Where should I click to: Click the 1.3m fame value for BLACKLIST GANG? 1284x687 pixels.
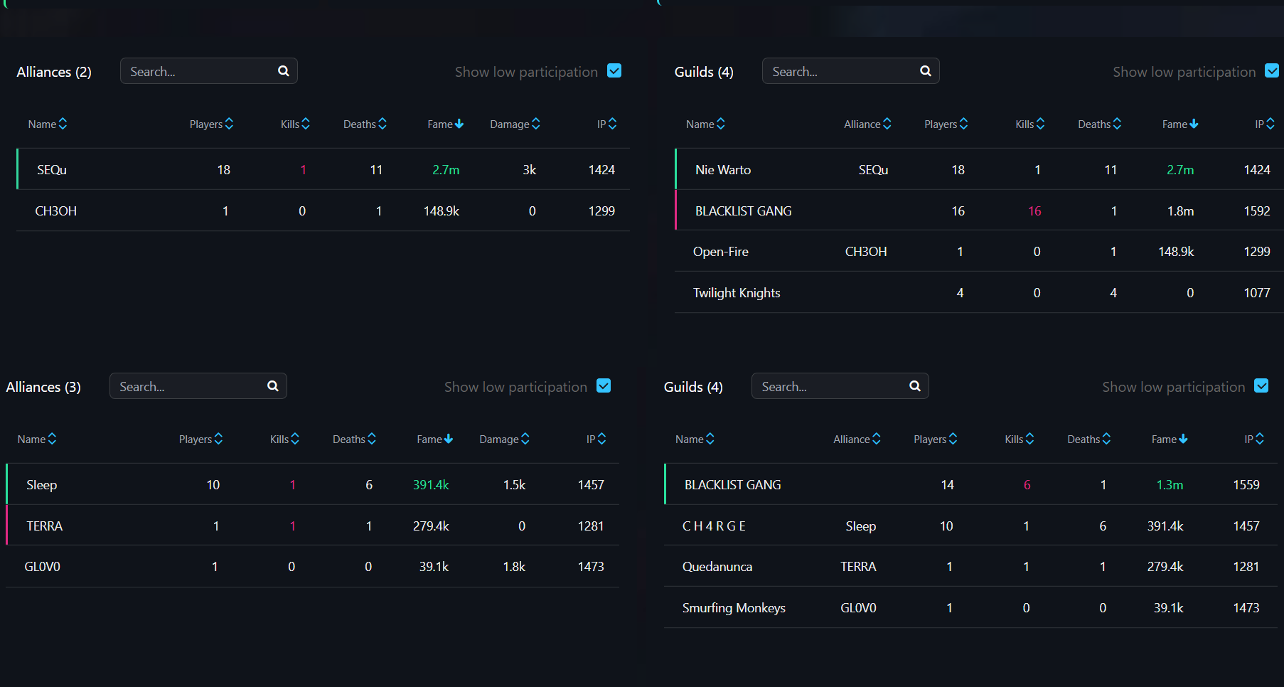pyautogui.click(x=1170, y=485)
